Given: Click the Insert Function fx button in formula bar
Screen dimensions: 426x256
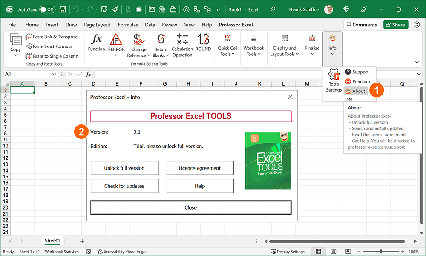Looking at the screenshot, I should 88,74.
